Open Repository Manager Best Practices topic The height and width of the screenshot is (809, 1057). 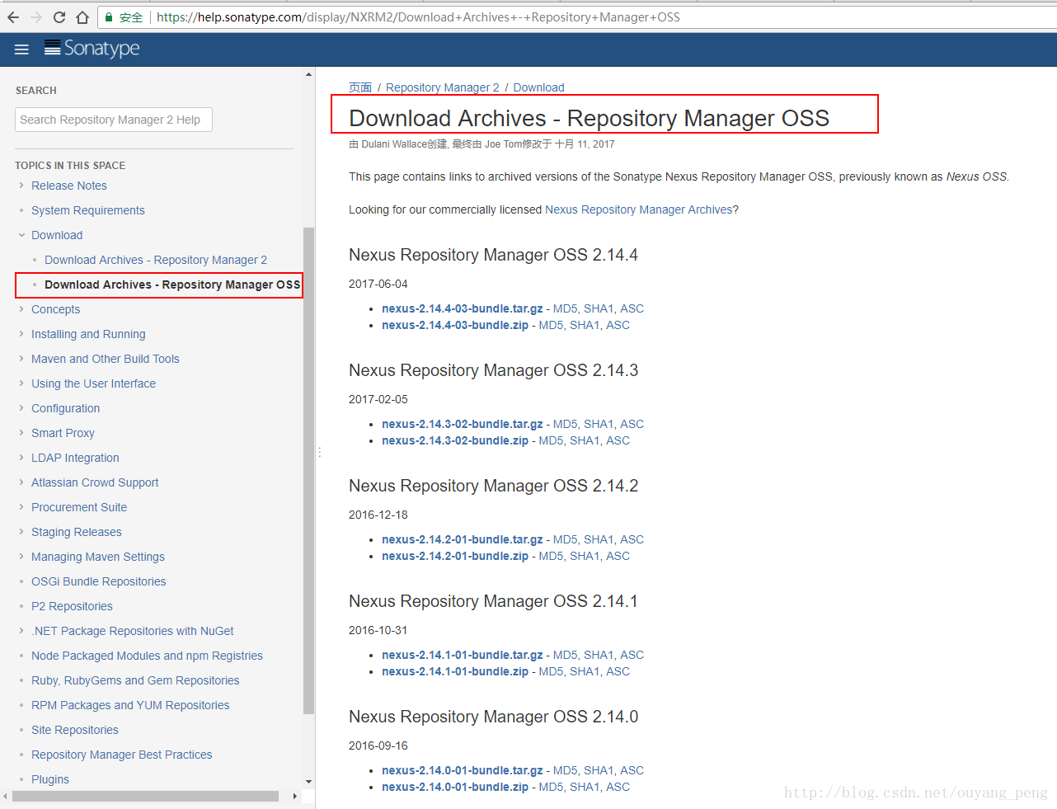pos(122,755)
